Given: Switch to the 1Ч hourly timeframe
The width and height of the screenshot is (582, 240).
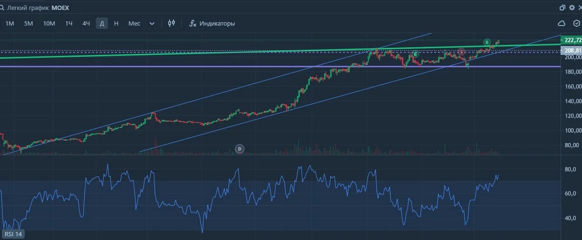Looking at the screenshot, I should (x=69, y=23).
